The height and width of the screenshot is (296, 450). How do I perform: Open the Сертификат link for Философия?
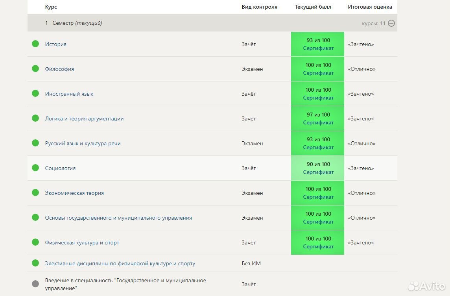coord(318,73)
